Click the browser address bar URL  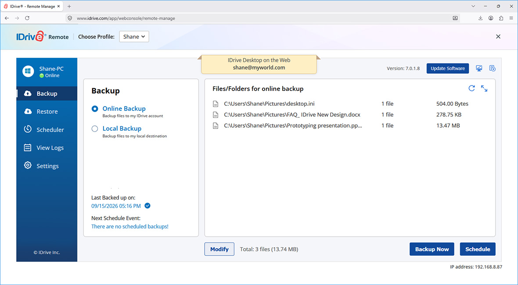point(126,18)
